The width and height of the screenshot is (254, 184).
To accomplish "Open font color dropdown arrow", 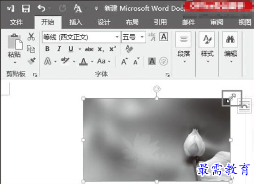I will pos(92,62).
